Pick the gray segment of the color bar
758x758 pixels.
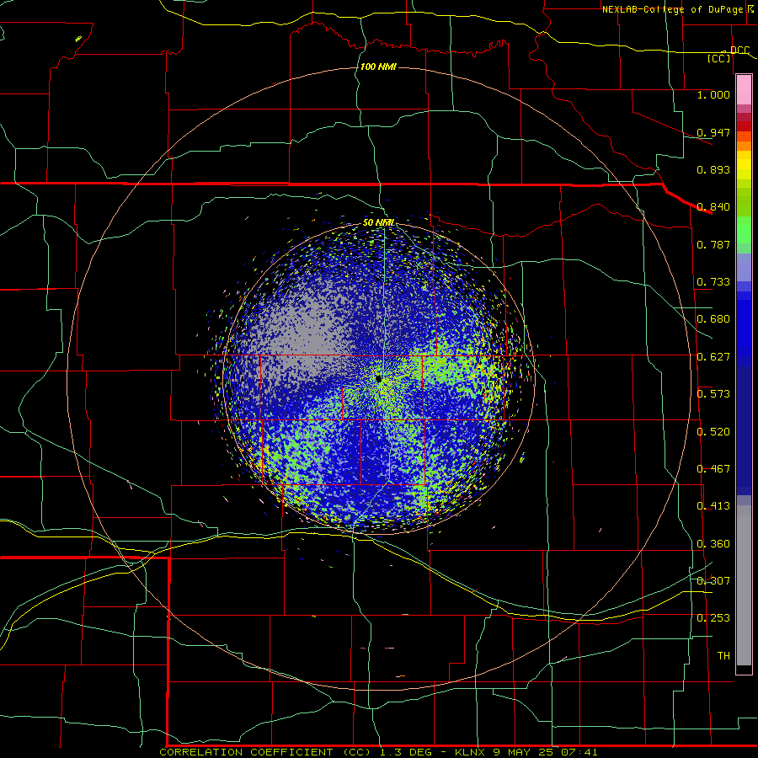[744, 585]
